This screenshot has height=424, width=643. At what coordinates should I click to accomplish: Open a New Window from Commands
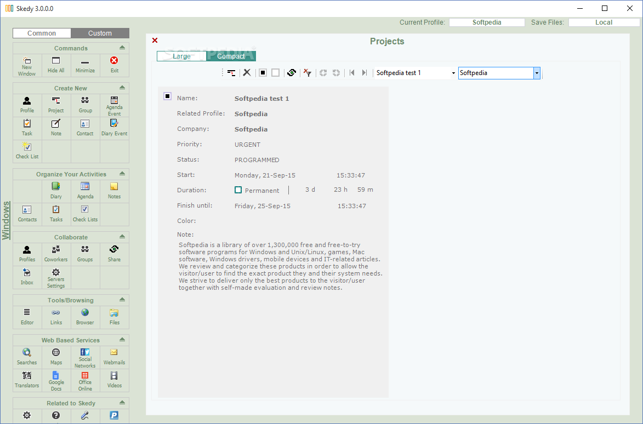click(27, 66)
